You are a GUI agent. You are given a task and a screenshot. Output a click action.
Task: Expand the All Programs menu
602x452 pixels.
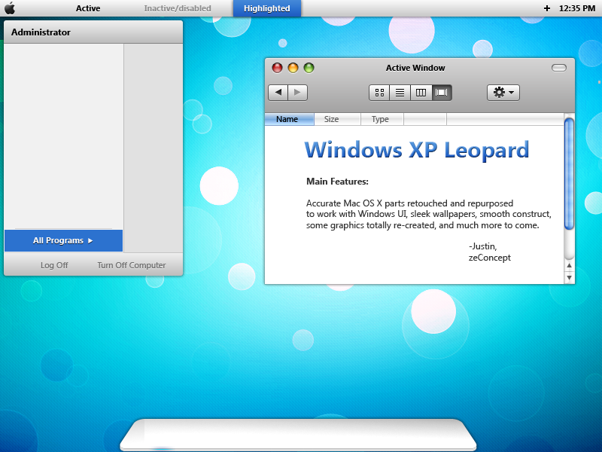(63, 240)
